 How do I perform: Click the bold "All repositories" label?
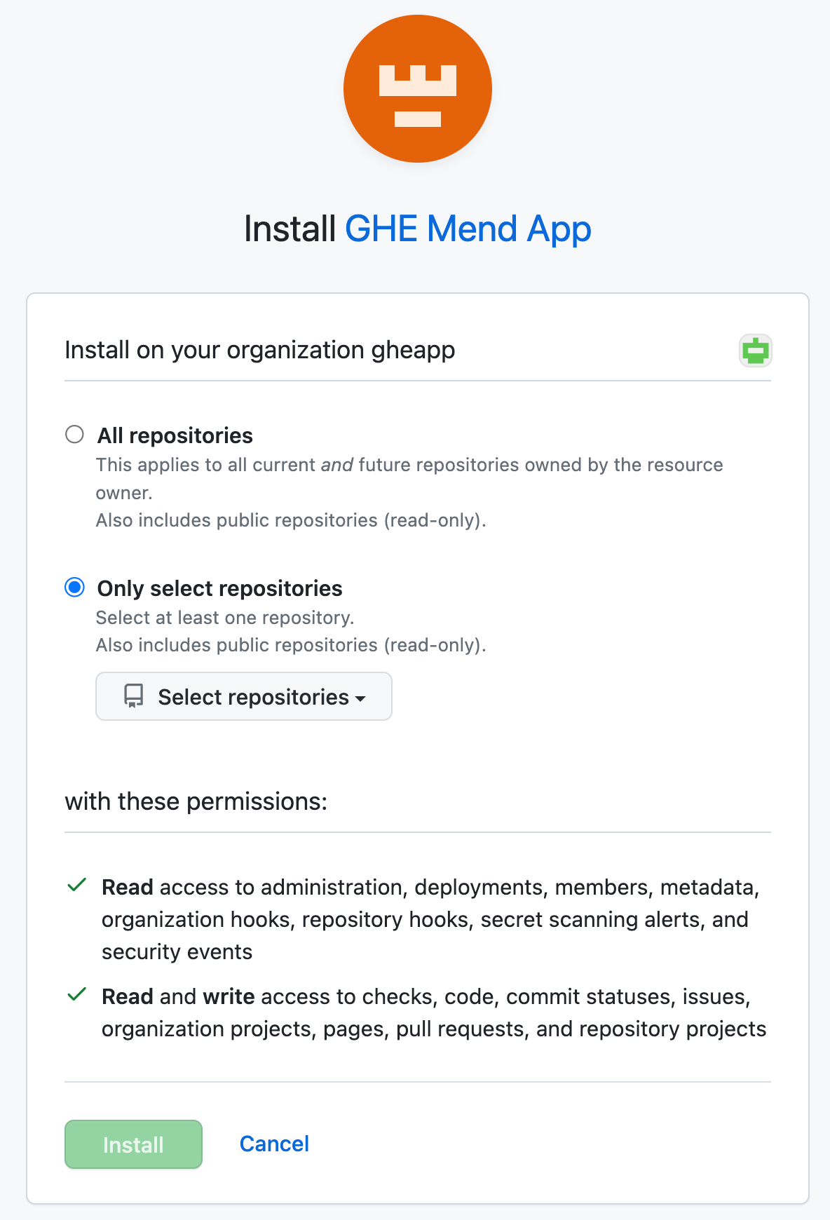coord(175,435)
